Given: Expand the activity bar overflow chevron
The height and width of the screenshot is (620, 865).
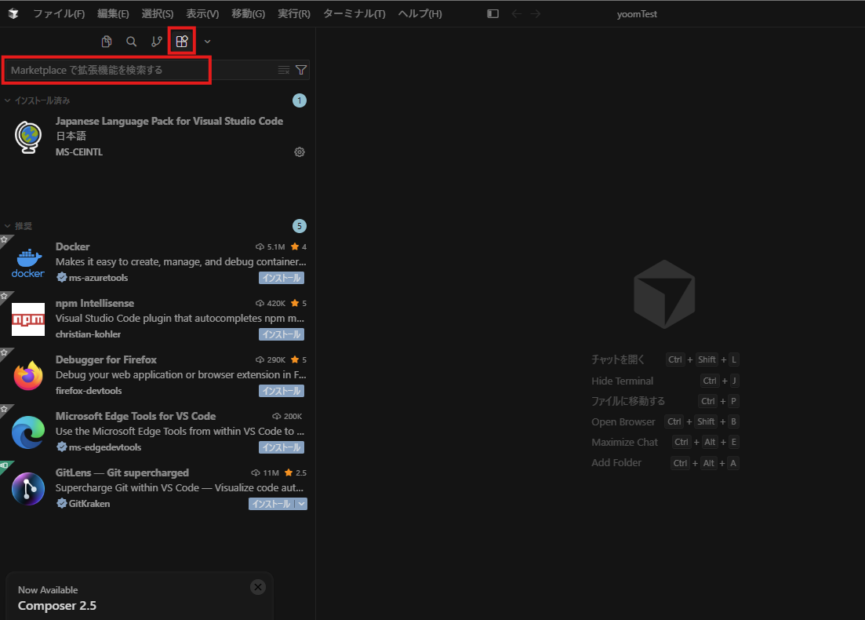Looking at the screenshot, I should [207, 42].
